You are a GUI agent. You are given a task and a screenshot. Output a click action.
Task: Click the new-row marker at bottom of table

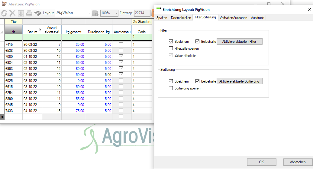coord(2,117)
